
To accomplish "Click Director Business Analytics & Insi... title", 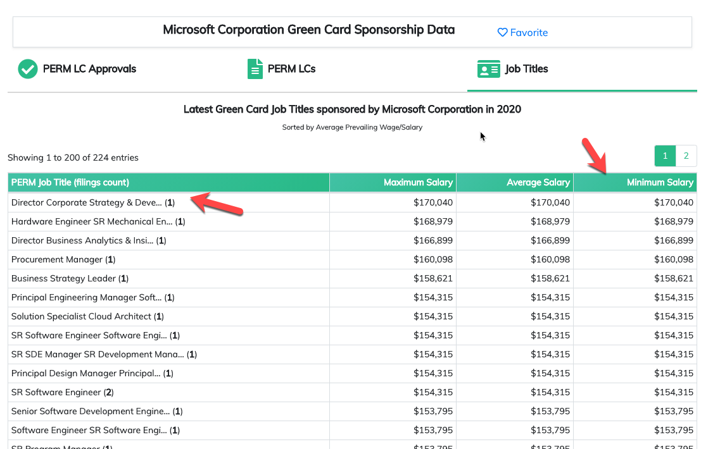I will pyautogui.click(x=89, y=240).
